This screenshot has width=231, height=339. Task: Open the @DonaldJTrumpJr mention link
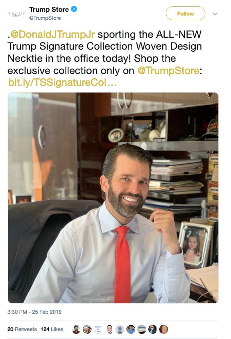[52, 34]
